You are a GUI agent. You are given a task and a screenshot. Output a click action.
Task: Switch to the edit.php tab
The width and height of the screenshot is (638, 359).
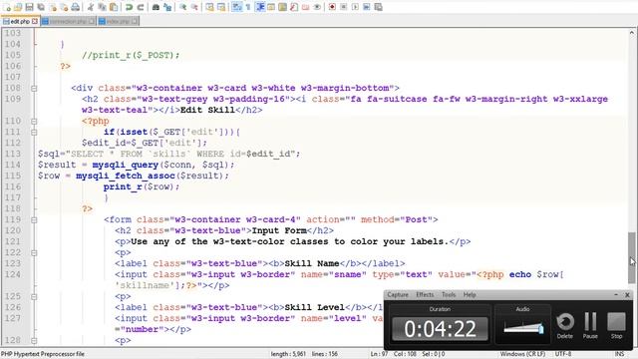(20, 21)
